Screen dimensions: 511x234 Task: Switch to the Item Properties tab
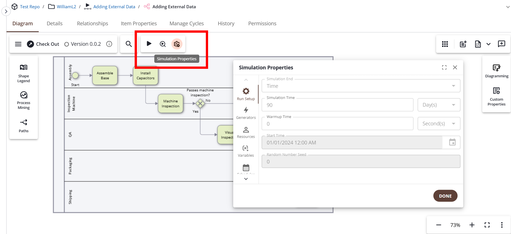click(139, 24)
